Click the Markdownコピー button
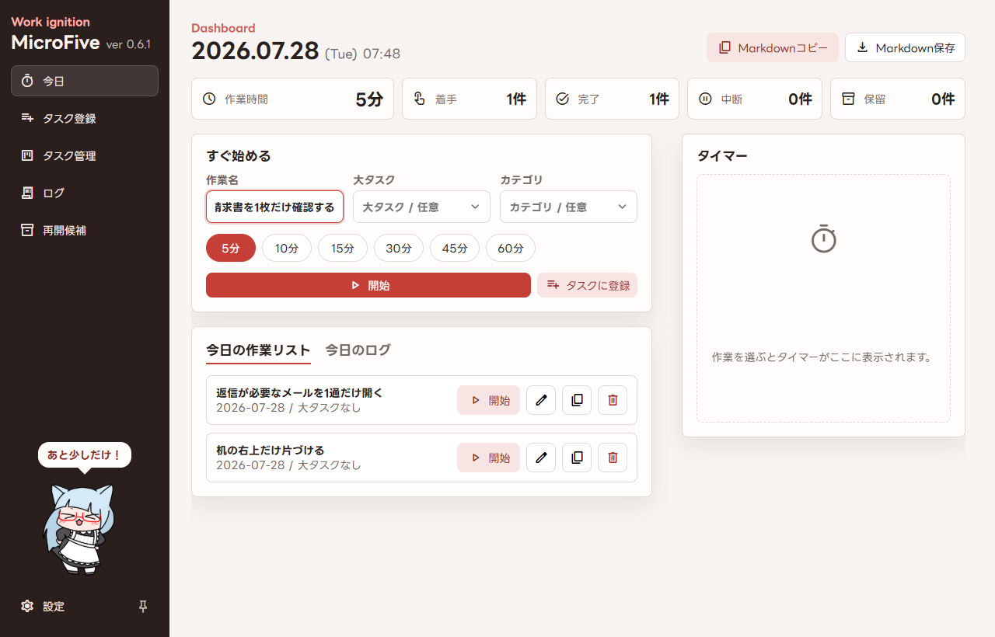The image size is (995, 637). (773, 47)
